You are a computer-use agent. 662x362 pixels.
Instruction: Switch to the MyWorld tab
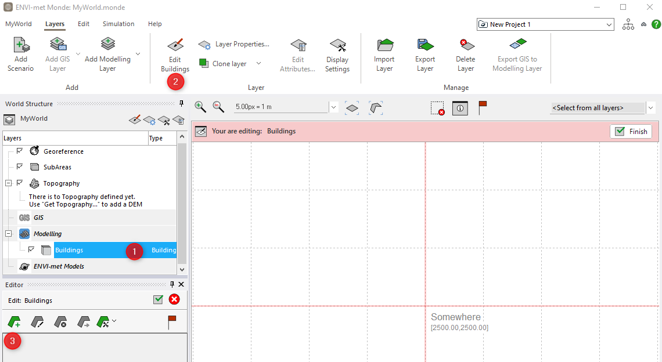pyautogui.click(x=19, y=24)
